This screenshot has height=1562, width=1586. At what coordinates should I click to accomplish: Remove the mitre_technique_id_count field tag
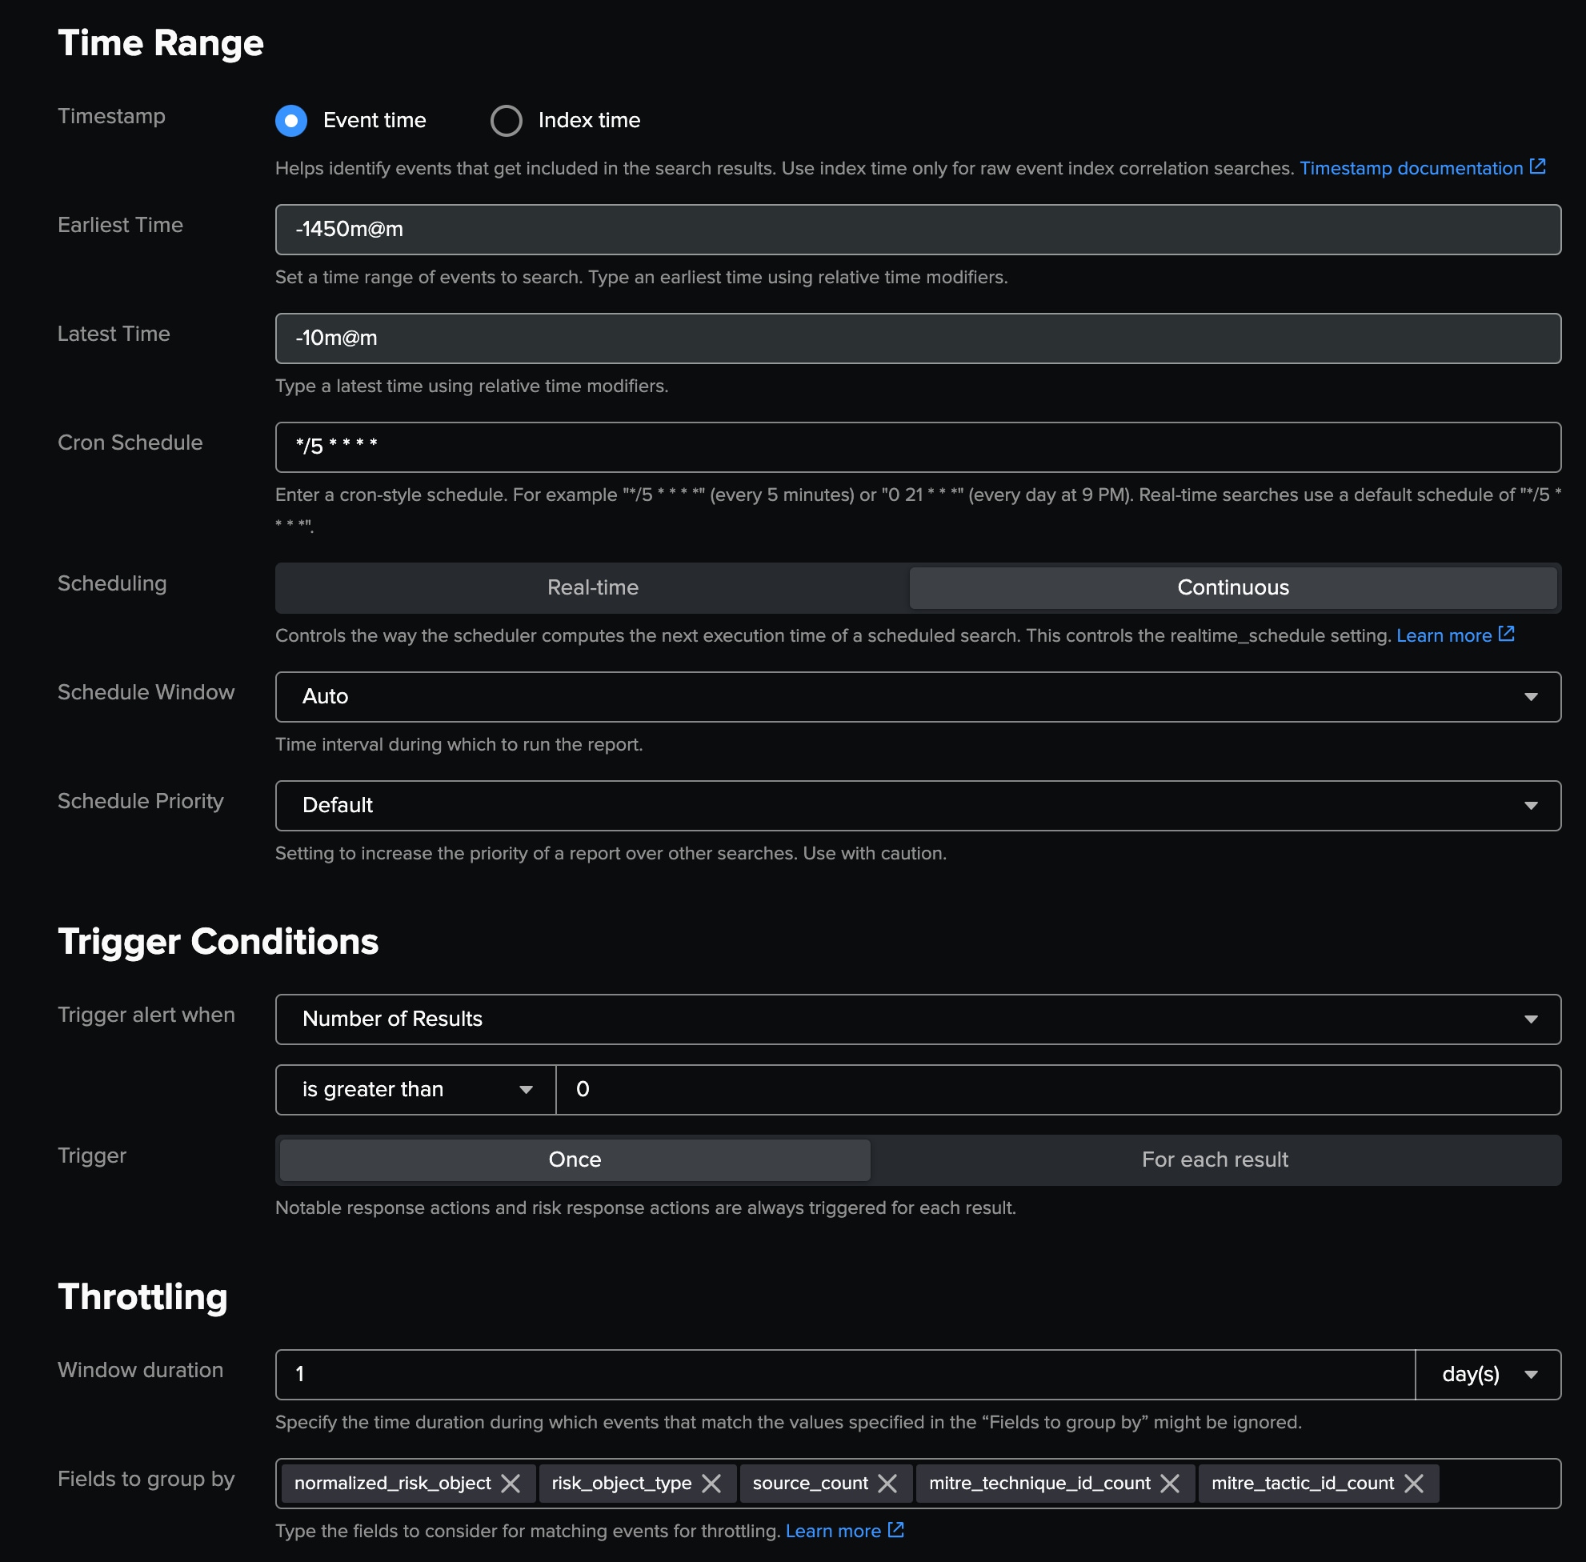tap(1170, 1484)
